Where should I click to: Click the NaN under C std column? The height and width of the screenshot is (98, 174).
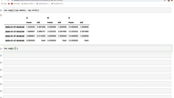point(86,41)
